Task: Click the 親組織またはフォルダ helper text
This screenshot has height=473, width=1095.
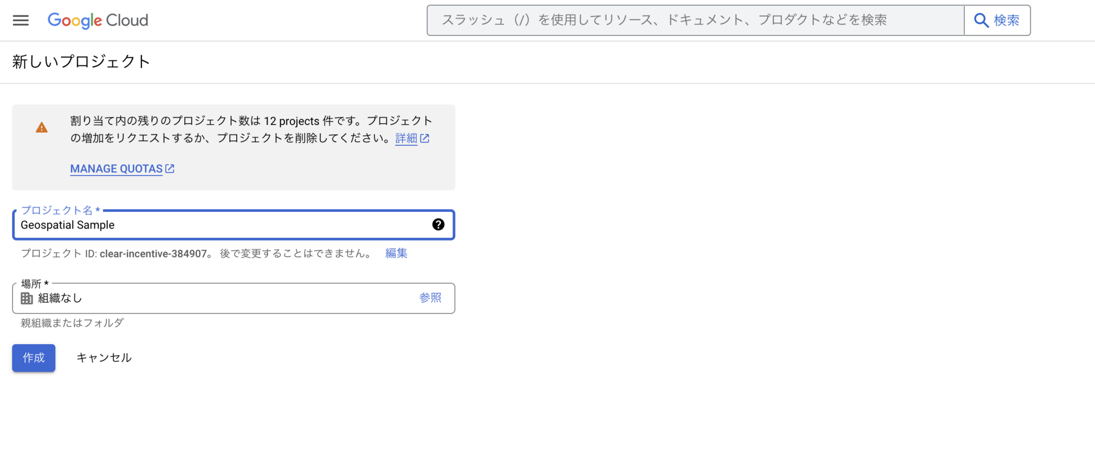Action: point(72,323)
